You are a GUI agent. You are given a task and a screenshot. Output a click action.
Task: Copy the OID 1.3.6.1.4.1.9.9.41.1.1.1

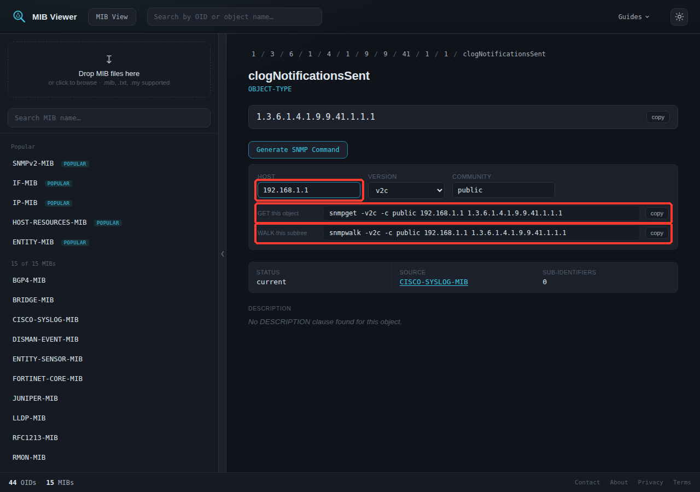click(658, 117)
